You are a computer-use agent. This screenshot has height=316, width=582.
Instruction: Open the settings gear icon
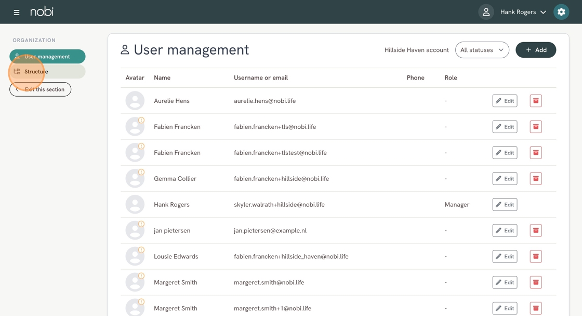(x=561, y=12)
